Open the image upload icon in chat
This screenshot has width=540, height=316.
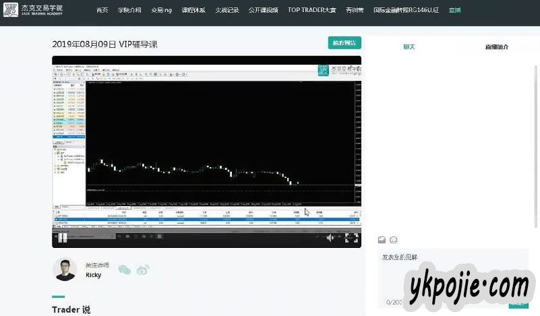pyautogui.click(x=382, y=240)
